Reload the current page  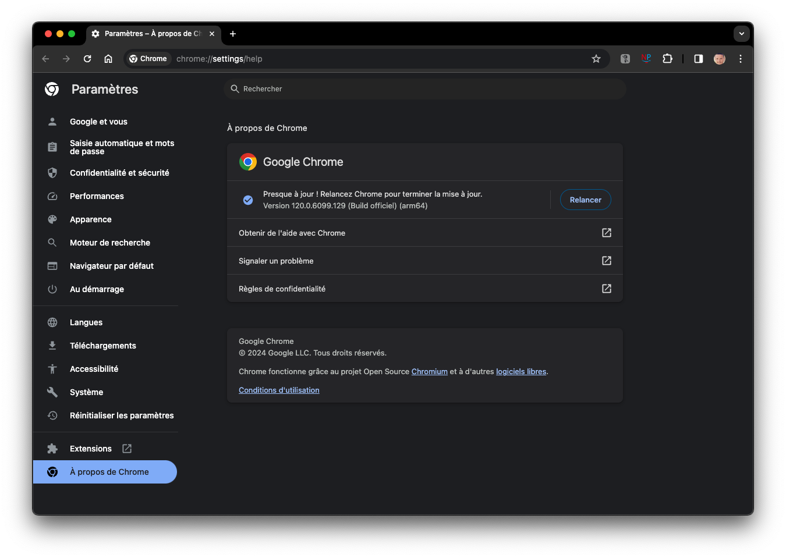click(x=87, y=59)
